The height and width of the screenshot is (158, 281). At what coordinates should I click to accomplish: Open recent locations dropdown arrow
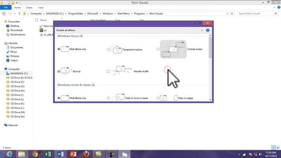coord(15,14)
